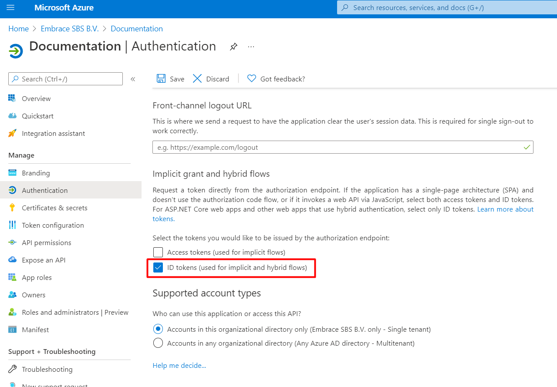Click the magnifier icon in sidebar search
This screenshot has width=557, height=387.
[x=16, y=79]
